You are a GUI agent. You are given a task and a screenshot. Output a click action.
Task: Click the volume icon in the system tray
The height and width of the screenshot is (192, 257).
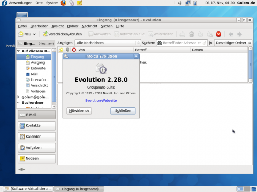click(180, 3)
